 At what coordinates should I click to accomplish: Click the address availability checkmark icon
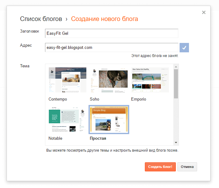(184, 48)
